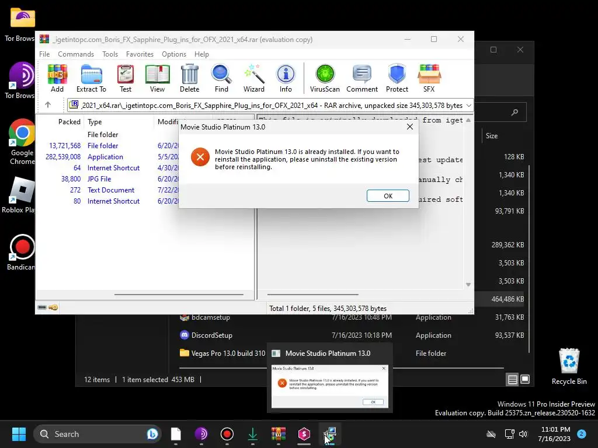598x448 pixels.
Task: Launch the Wizard wand icon
Action: point(253,78)
